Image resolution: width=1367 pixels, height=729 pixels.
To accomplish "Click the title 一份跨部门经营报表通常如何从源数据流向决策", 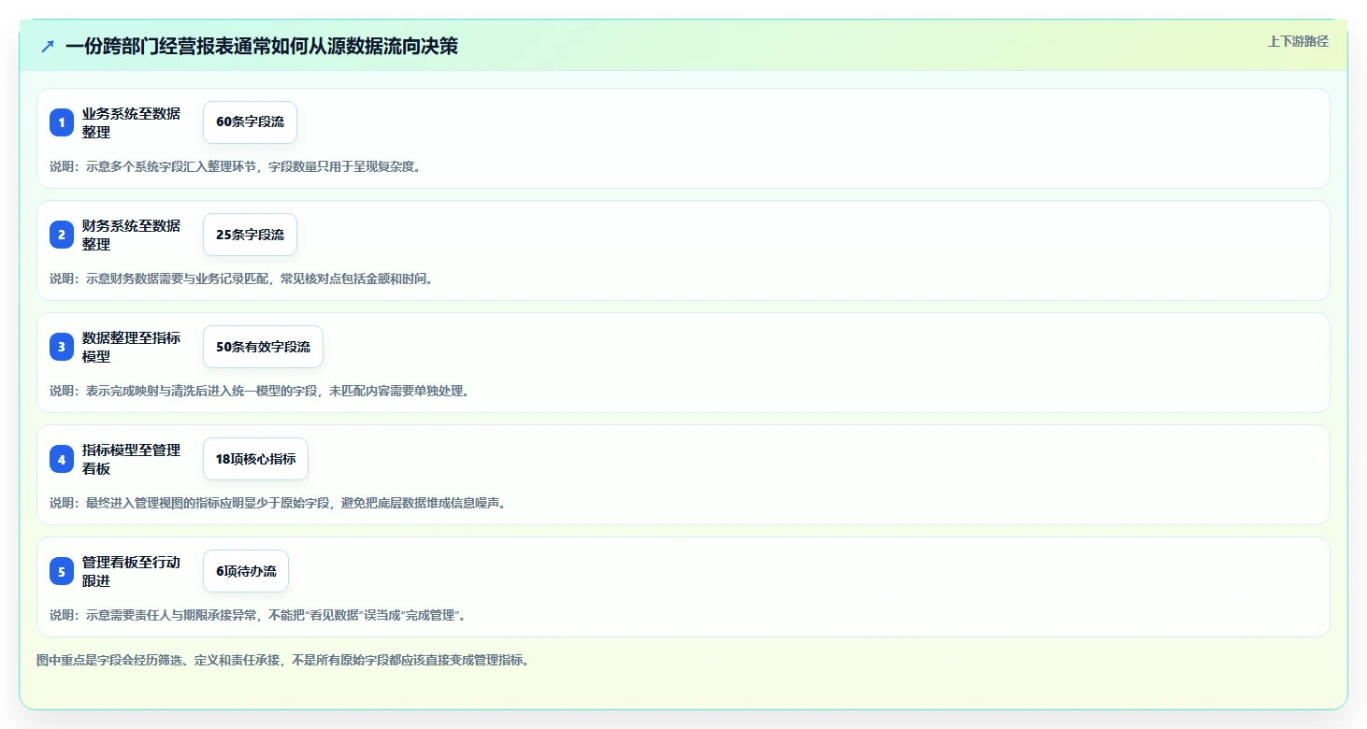I will tap(262, 46).
